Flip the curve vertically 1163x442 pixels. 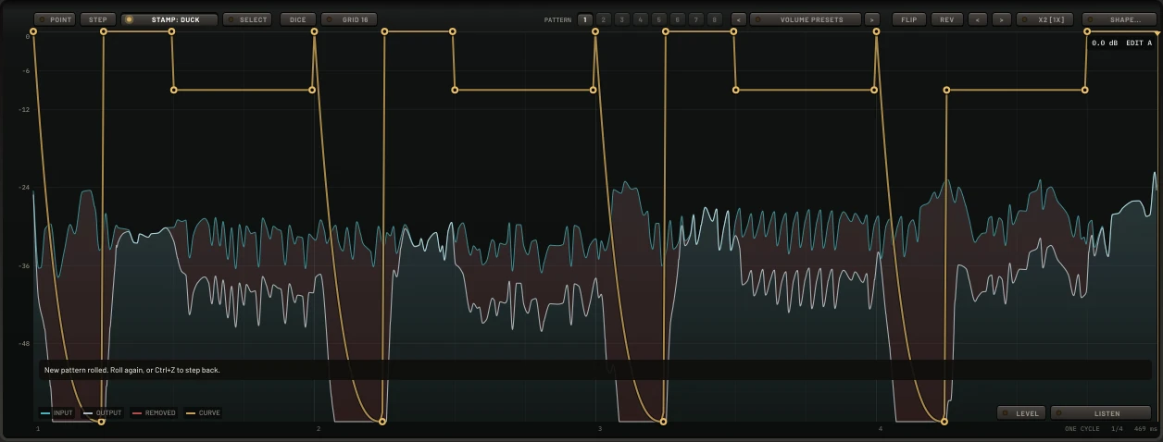coord(908,19)
